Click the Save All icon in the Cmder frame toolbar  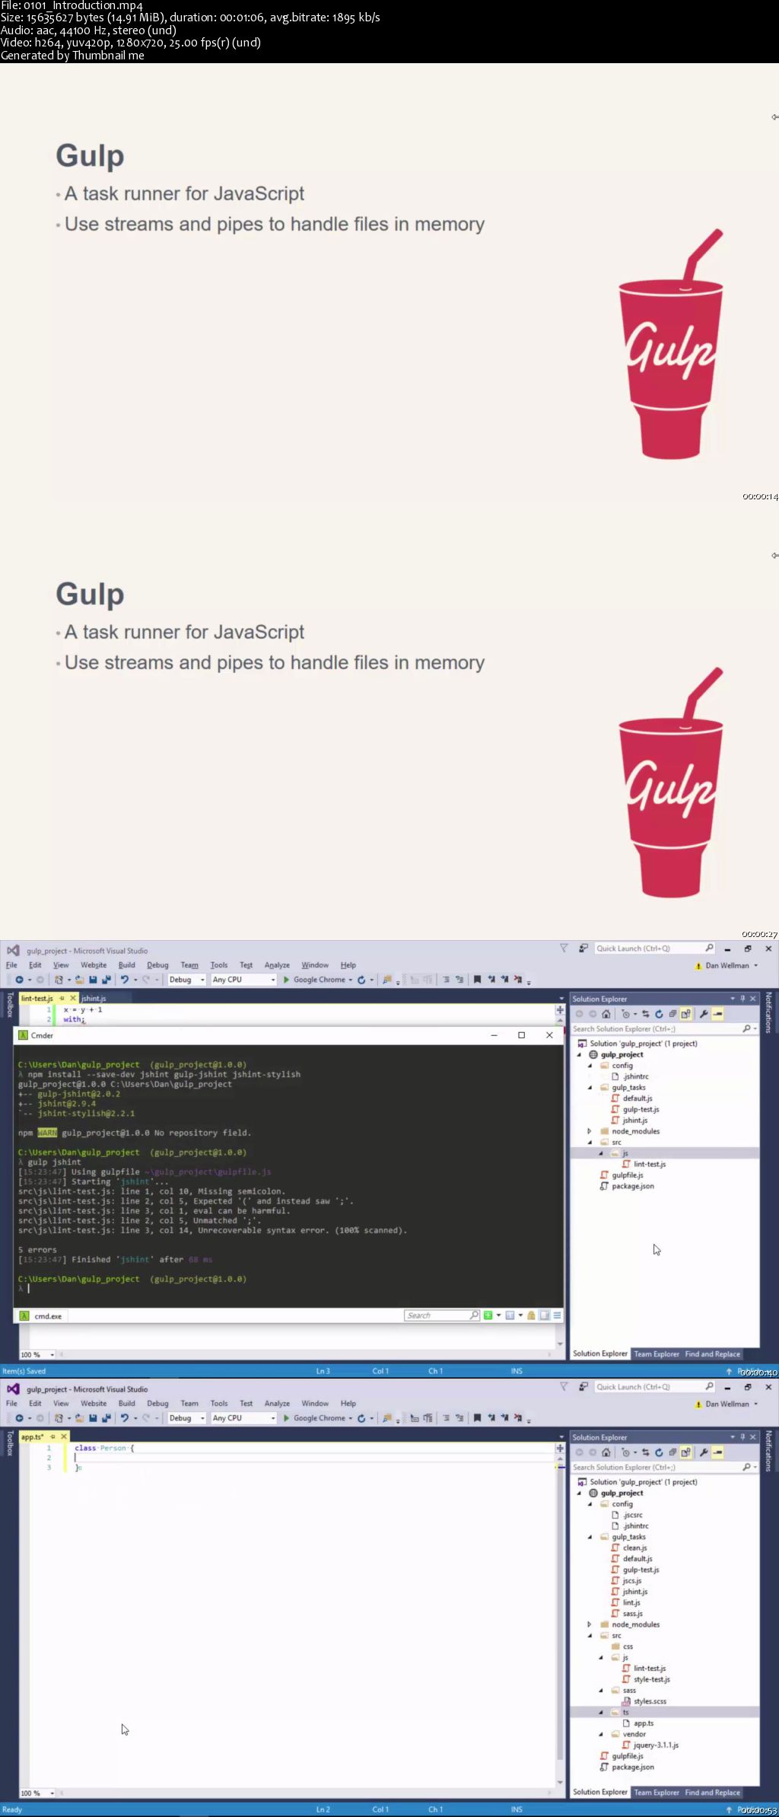click(106, 980)
